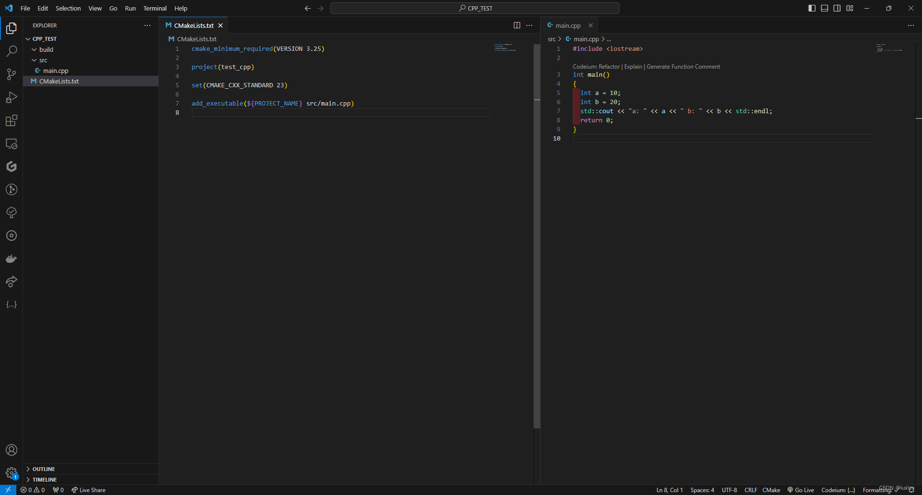This screenshot has height=495, width=922.
Task: Click Codeium Explain code lens
Action: click(633, 67)
